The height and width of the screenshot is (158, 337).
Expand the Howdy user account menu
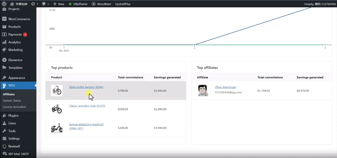[x=320, y=4]
